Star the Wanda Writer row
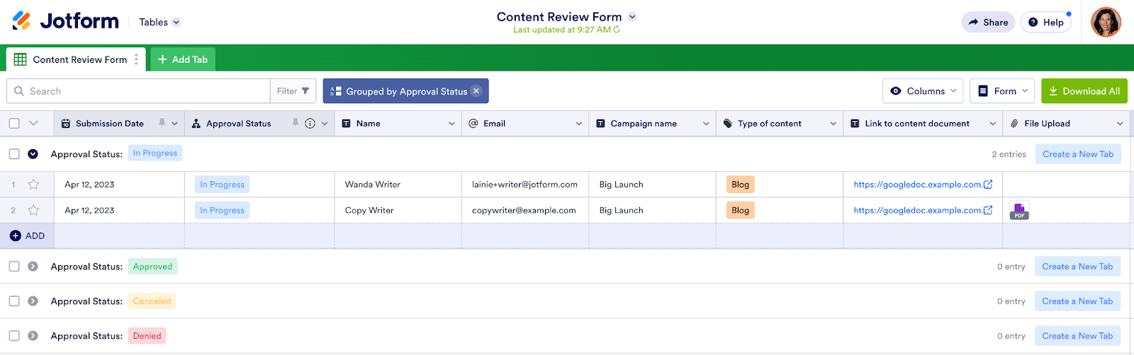Screen dimensions: 1134x355 [33, 185]
